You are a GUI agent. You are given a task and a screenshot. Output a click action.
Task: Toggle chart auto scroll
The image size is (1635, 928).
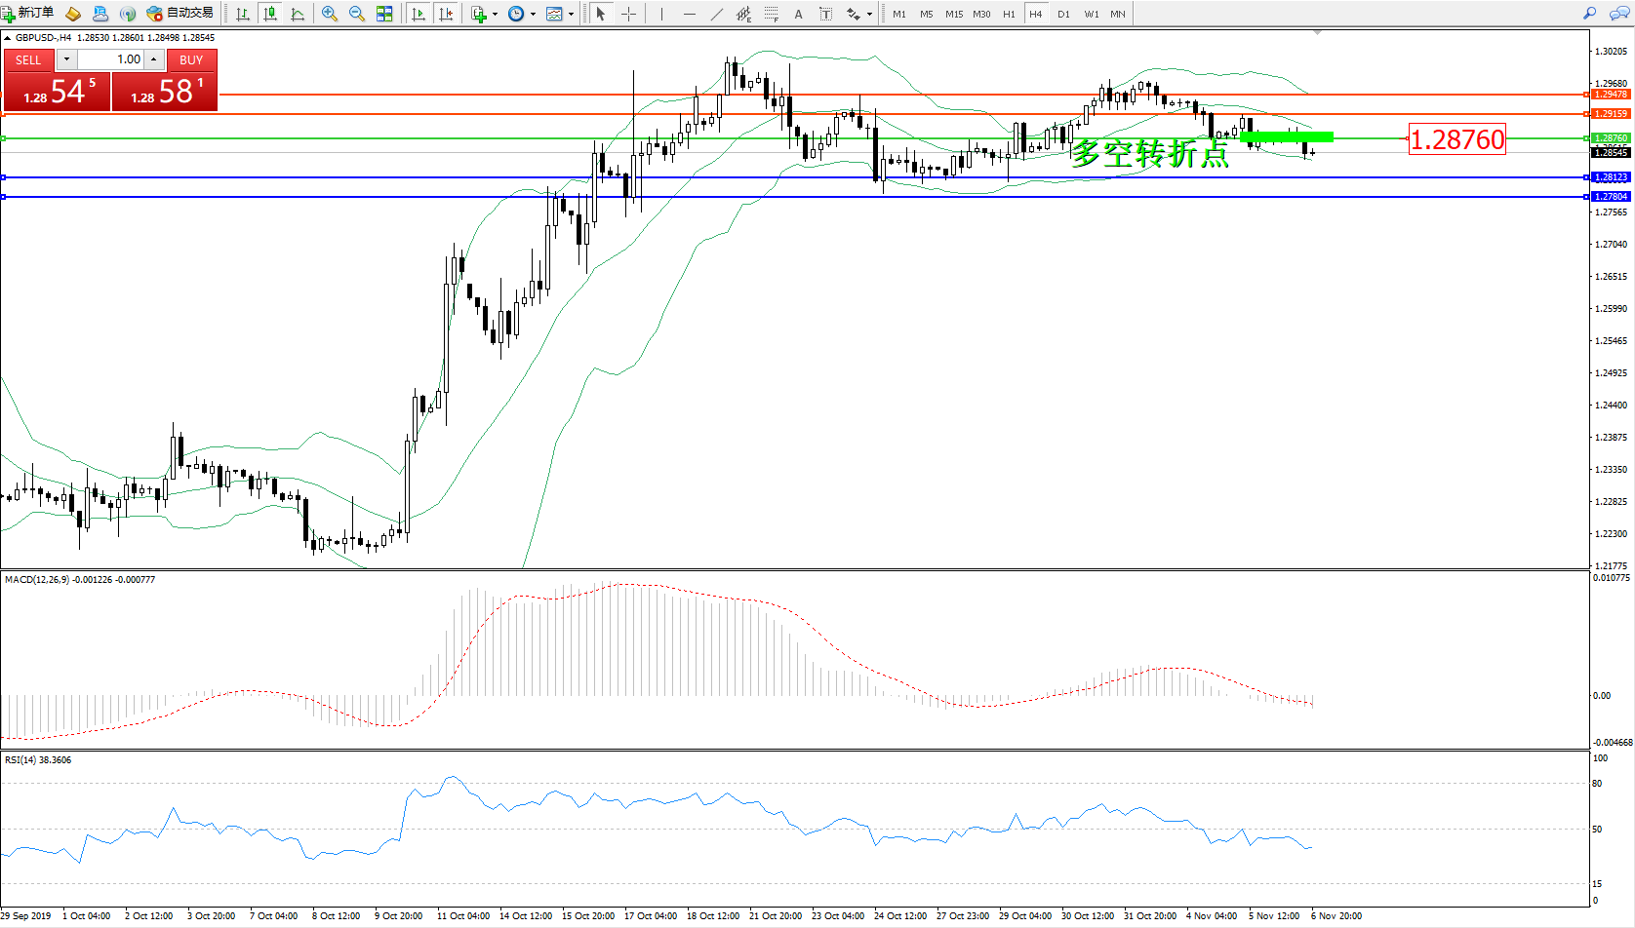(x=419, y=14)
